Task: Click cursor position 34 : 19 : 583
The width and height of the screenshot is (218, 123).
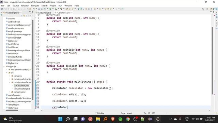Action: [150, 113]
